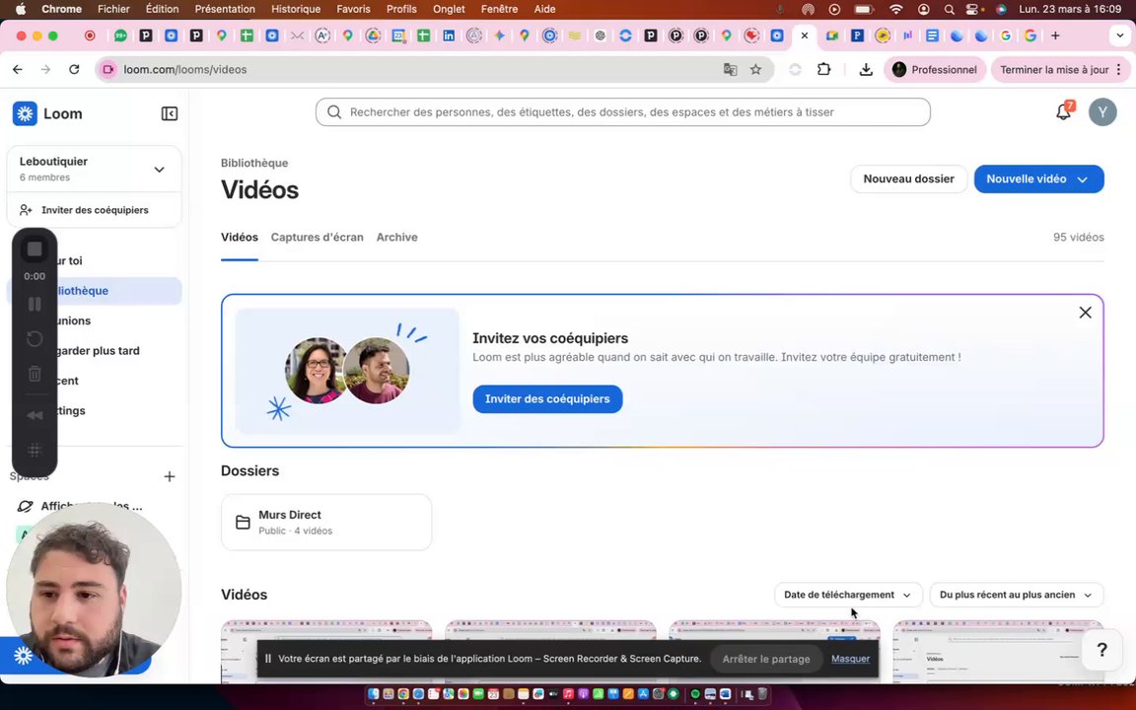
Task: Click the drag handle dots in the recorder bar
Action: (35, 450)
